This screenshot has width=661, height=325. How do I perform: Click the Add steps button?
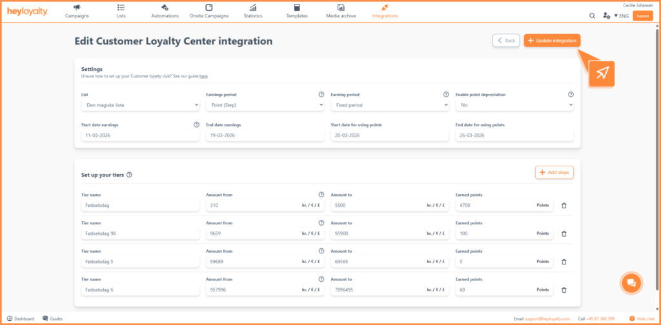tap(554, 172)
